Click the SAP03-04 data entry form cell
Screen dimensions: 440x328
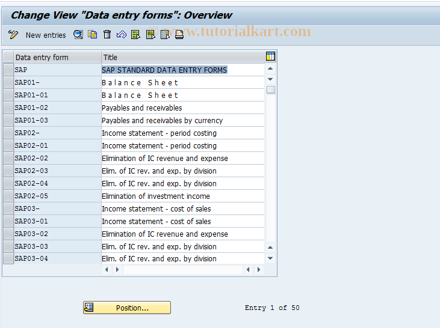(58, 258)
